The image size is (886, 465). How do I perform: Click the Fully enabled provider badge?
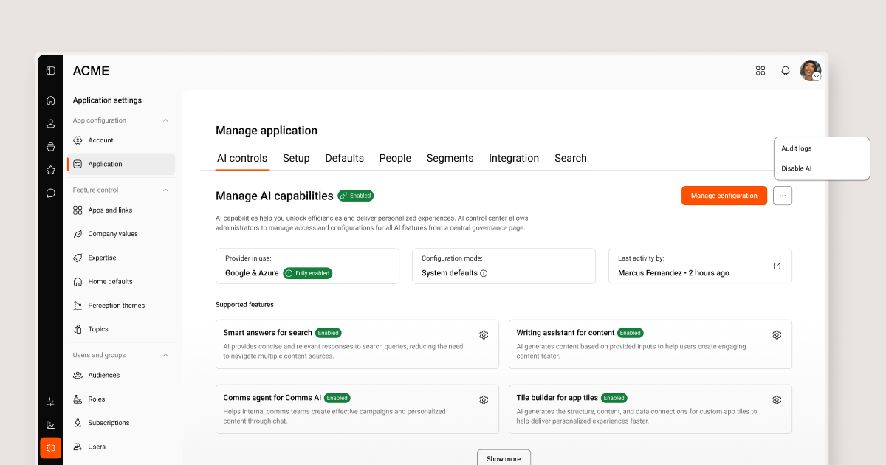click(x=308, y=273)
